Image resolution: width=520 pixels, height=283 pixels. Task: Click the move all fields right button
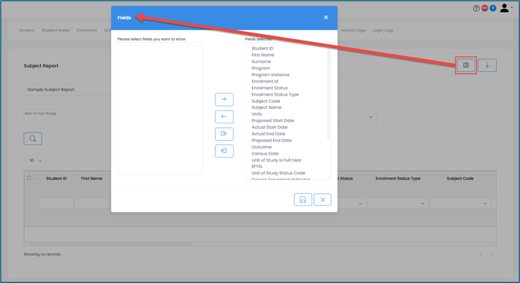click(x=224, y=134)
